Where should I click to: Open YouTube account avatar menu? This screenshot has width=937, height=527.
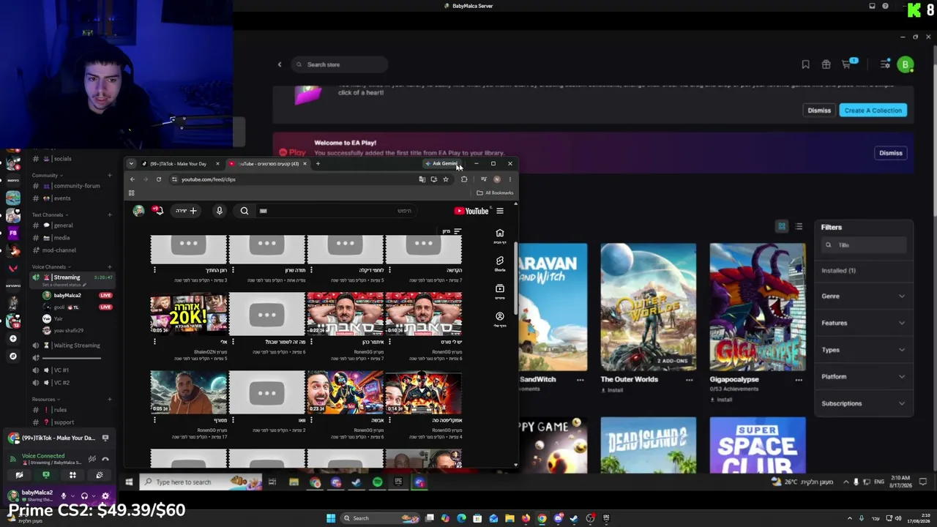[x=138, y=211]
